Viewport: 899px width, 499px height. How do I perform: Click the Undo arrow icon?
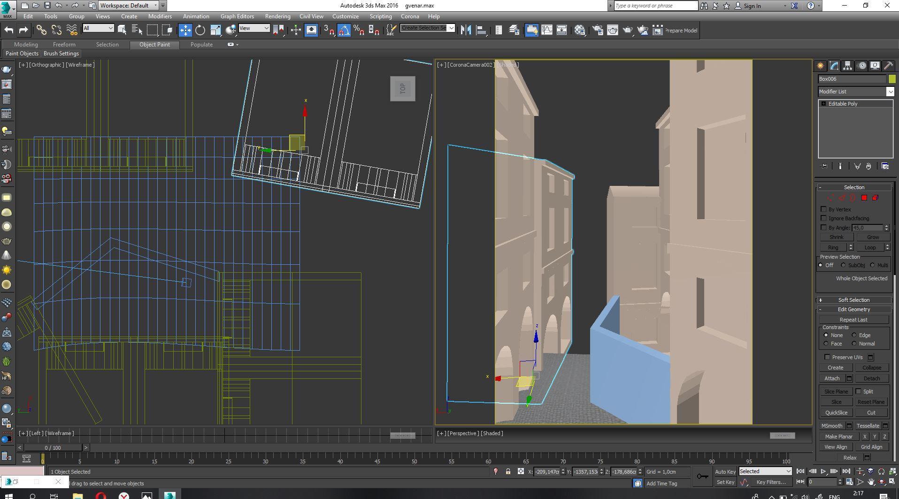point(9,31)
